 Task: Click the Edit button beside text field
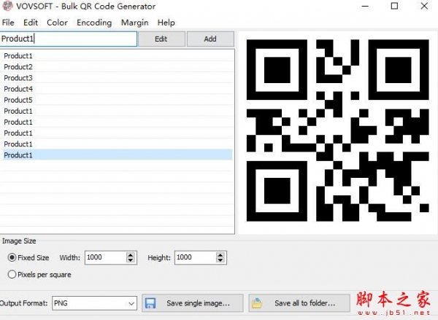tap(161, 39)
